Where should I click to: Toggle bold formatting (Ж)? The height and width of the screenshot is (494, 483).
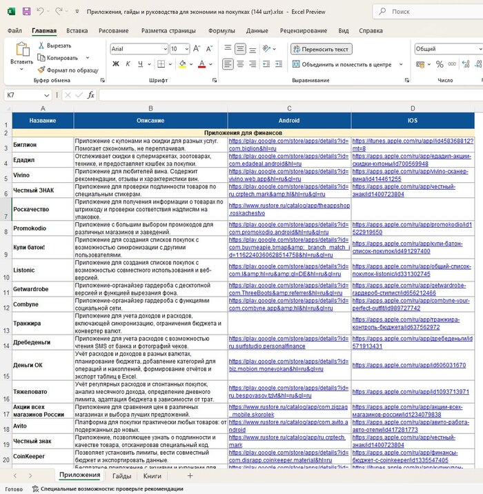[x=116, y=64]
